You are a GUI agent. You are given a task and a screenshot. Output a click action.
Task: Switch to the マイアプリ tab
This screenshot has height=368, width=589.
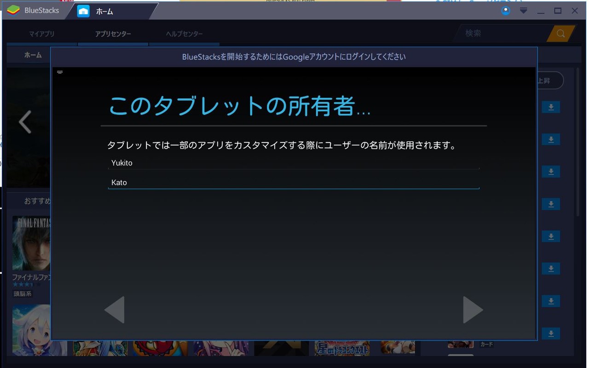pyautogui.click(x=42, y=34)
